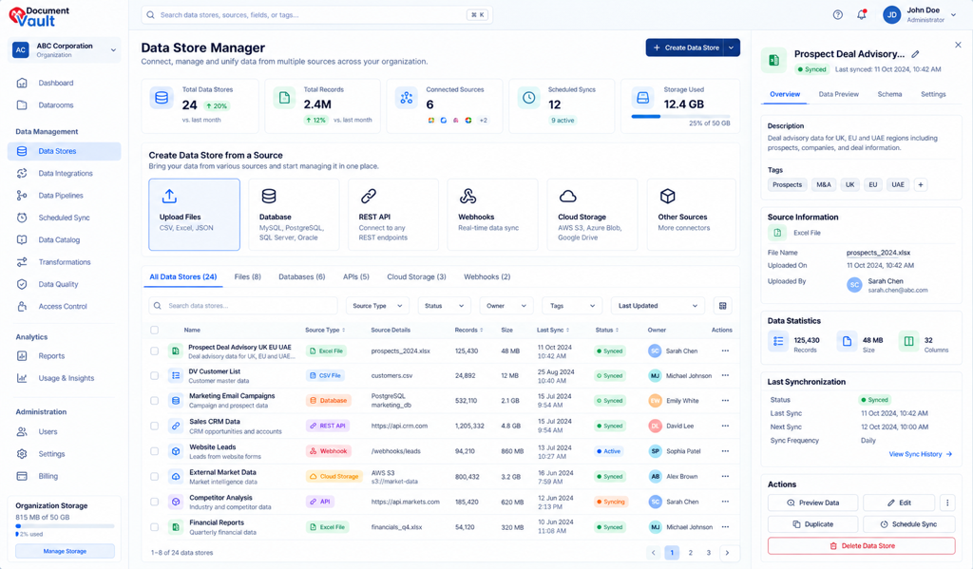The image size is (973, 569).
Task: Click the Data Integrations sync icon
Action: 22,173
